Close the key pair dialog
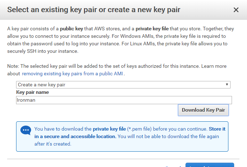The height and width of the screenshot is (167, 247). coord(236,10)
